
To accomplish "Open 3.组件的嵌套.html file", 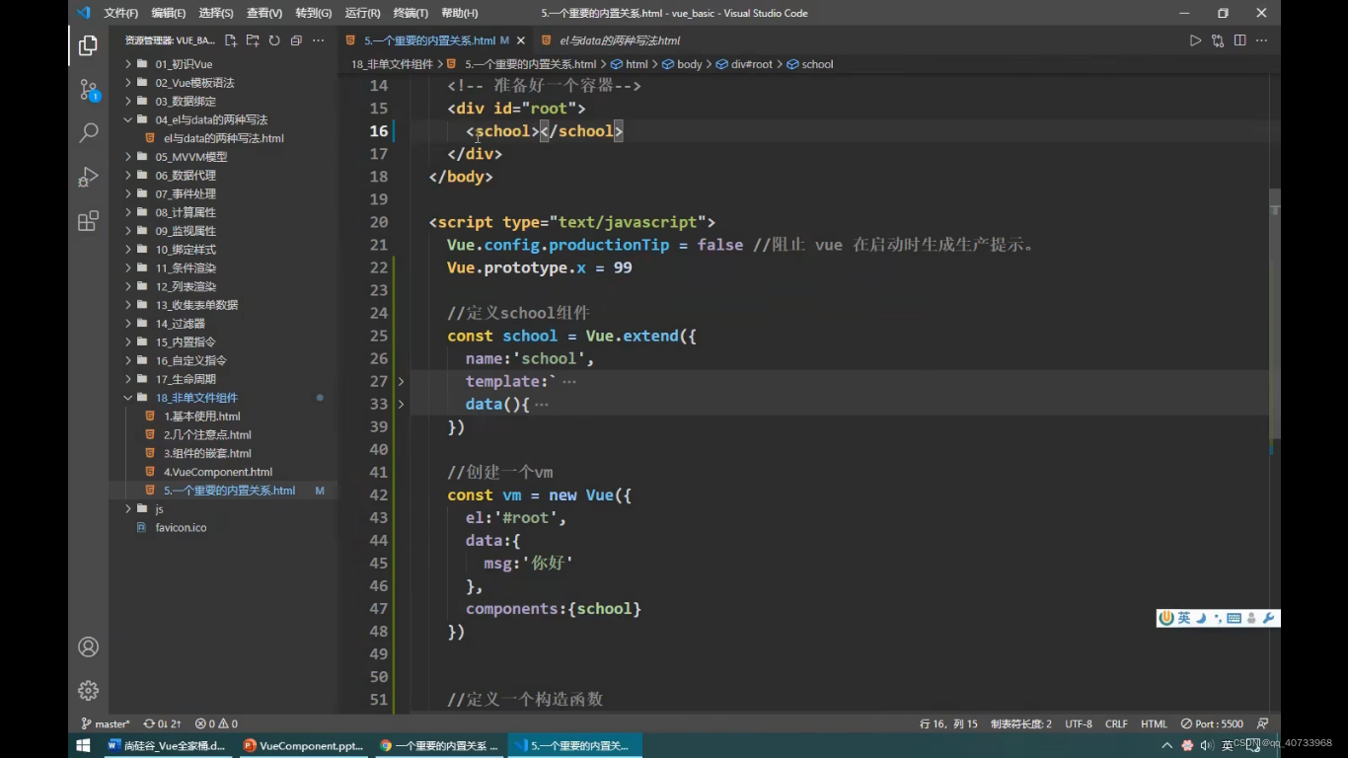I will 207,453.
